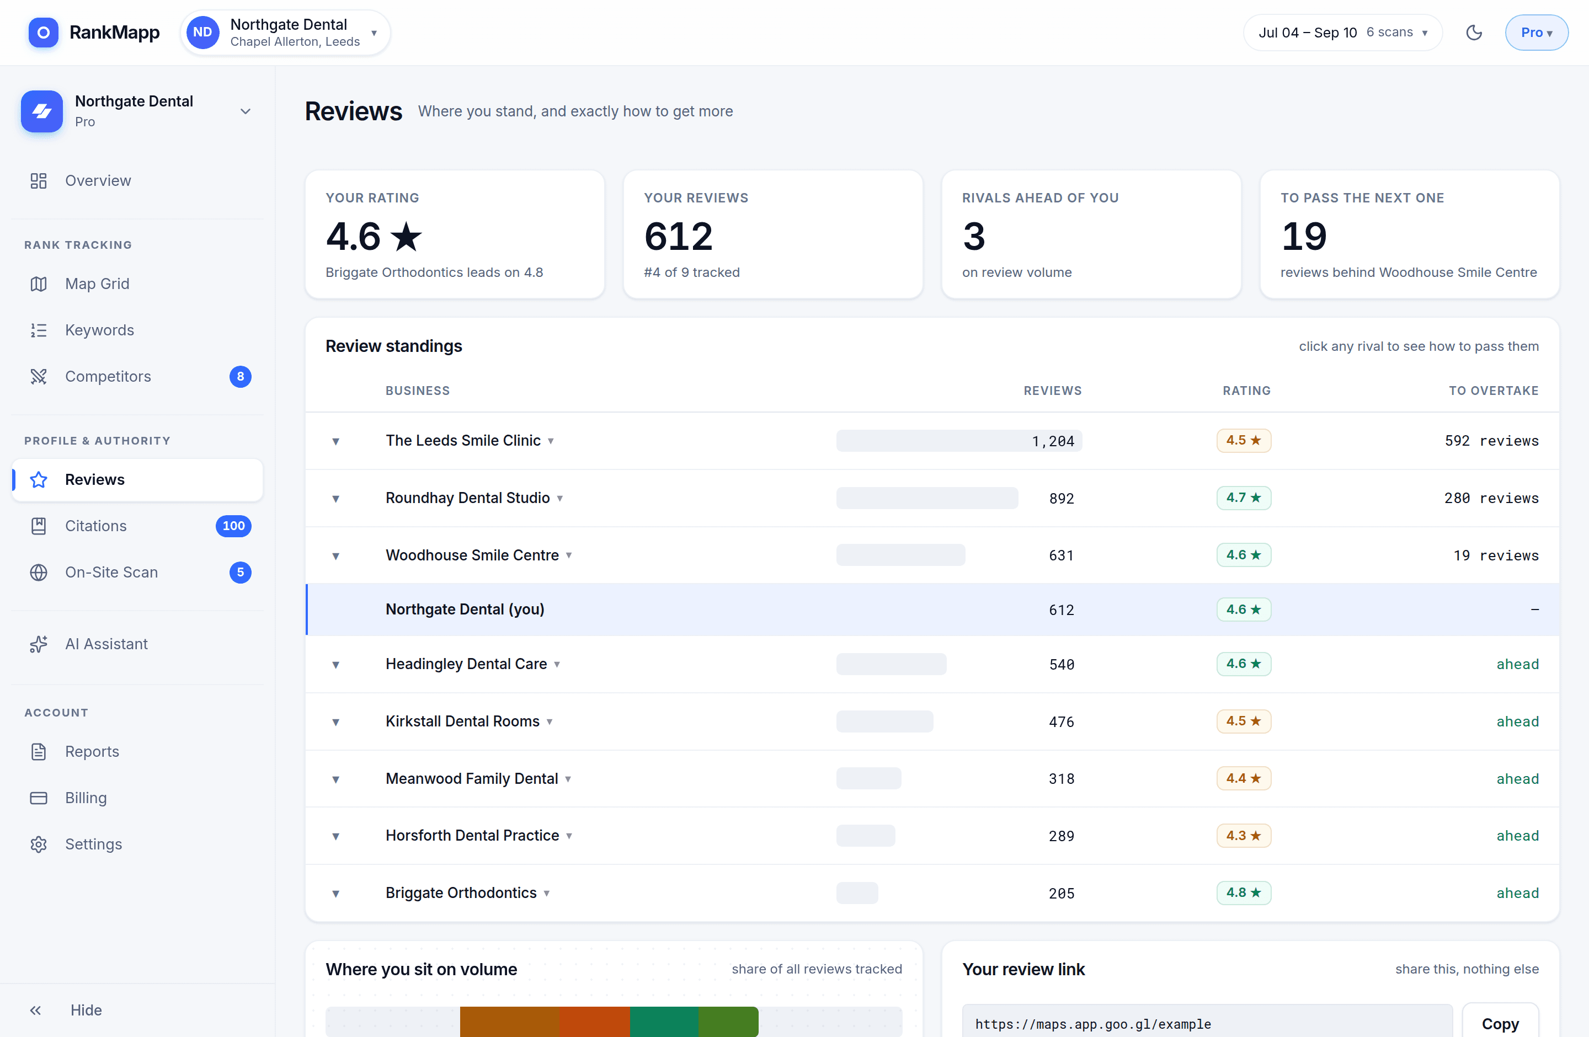The height and width of the screenshot is (1037, 1589).
Task: Click the Business column header
Action: pyautogui.click(x=418, y=391)
